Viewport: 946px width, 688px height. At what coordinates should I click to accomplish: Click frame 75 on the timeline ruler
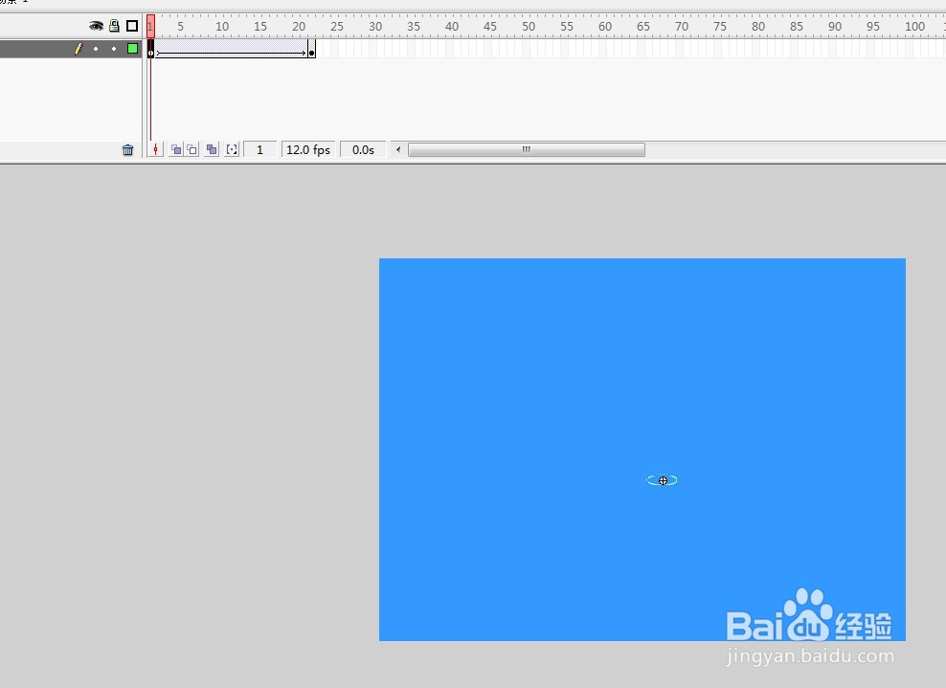pyautogui.click(x=720, y=27)
